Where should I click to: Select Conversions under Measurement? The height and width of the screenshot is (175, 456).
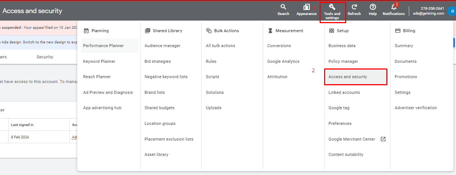tap(279, 46)
